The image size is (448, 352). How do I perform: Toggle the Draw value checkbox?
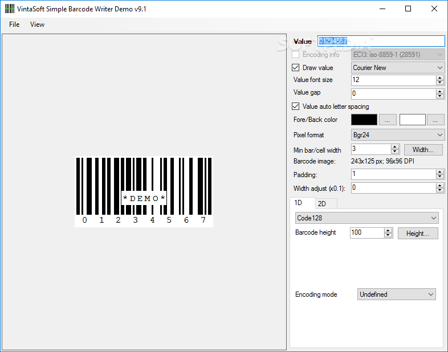tap(295, 68)
